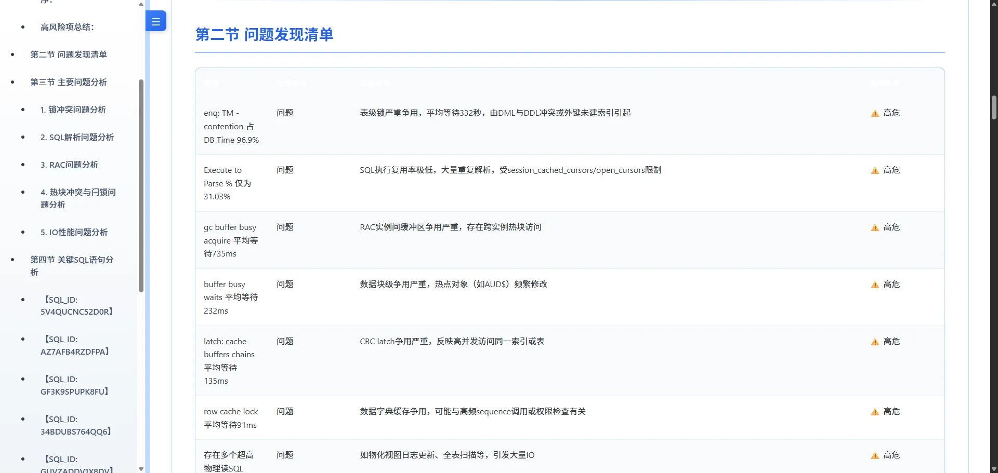The width and height of the screenshot is (998, 473).
Task: Click the warning icon in the enq: TM contention row
Action: [x=875, y=113]
